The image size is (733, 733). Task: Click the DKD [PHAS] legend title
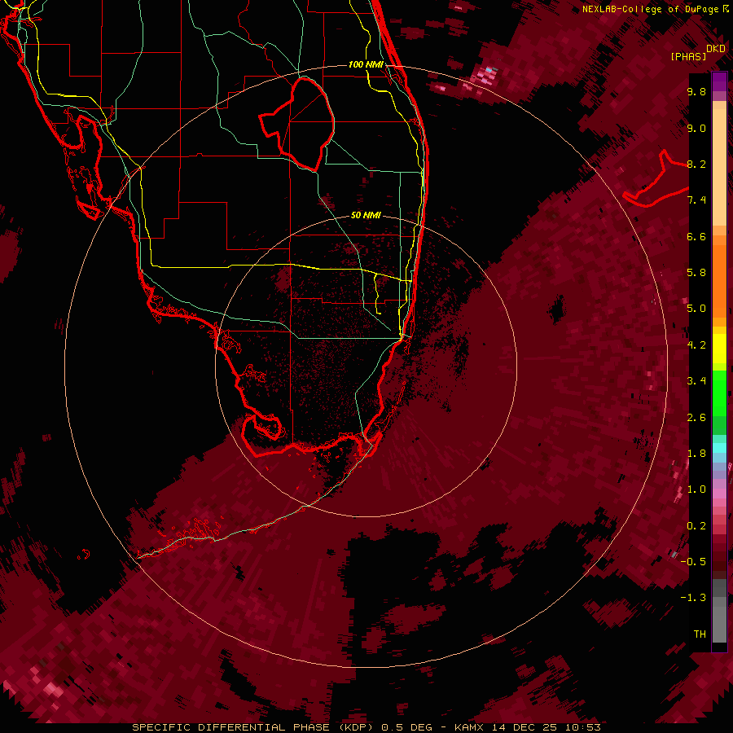tap(697, 52)
